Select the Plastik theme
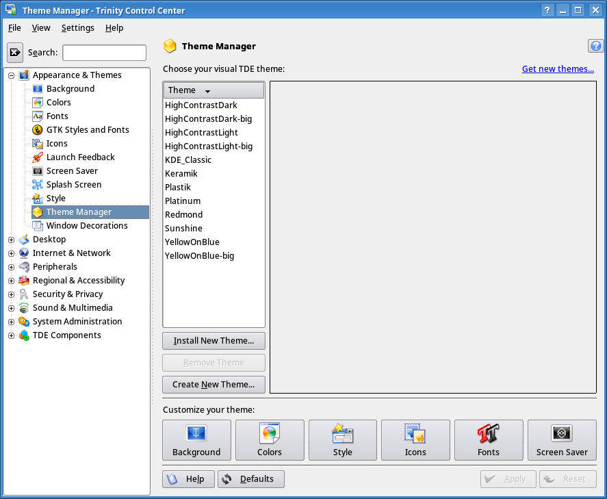Image resolution: width=607 pixels, height=499 pixels. point(214,188)
